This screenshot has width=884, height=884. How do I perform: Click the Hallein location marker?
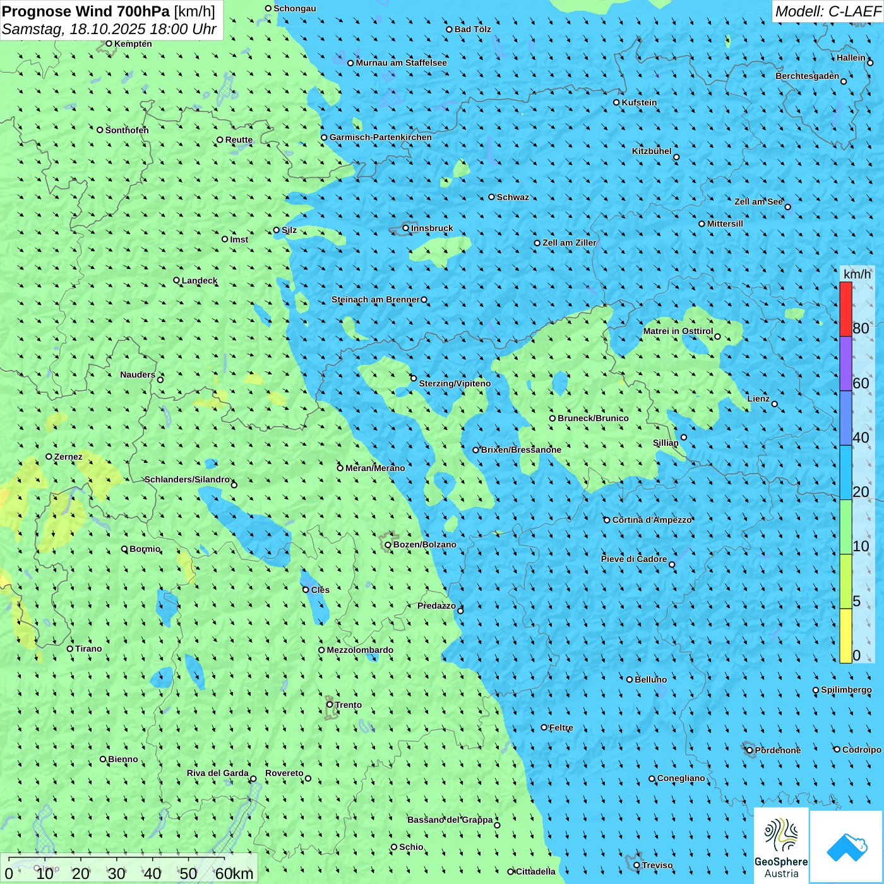tap(869, 63)
